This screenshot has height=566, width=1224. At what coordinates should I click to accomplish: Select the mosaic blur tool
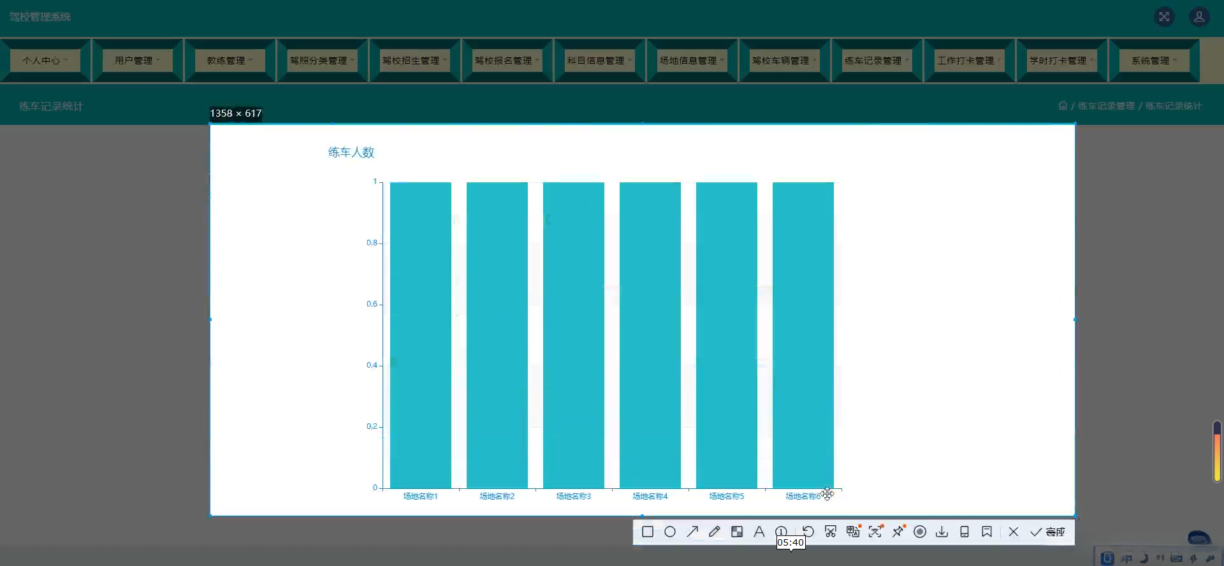737,532
